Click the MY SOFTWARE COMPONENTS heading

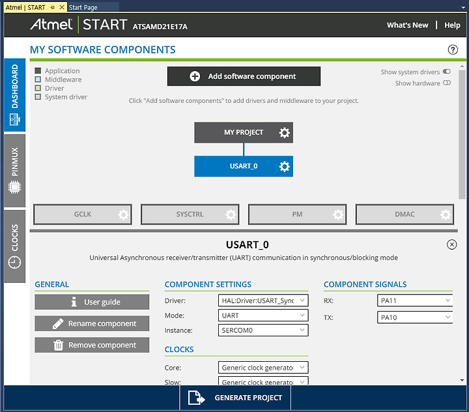tap(103, 50)
